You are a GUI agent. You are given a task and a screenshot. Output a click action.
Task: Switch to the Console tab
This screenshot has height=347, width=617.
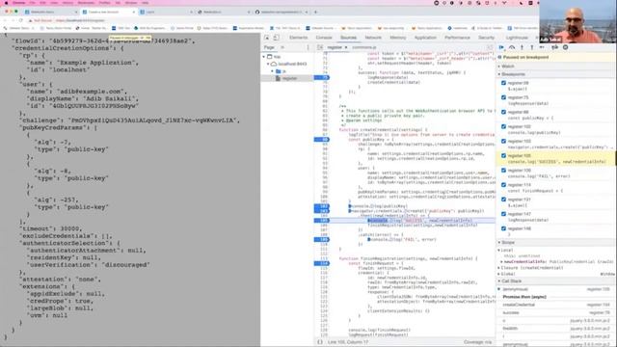tap(324, 38)
